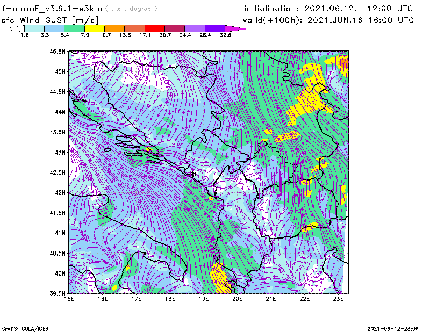Click the '2021-06-12-23:06' timestamp footer
The image size is (430, 332).
(x=393, y=328)
